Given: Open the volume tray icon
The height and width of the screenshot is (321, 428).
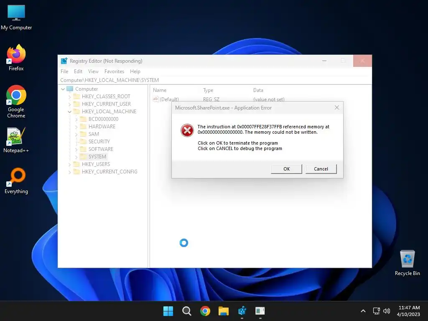Looking at the screenshot, I should click(387, 311).
